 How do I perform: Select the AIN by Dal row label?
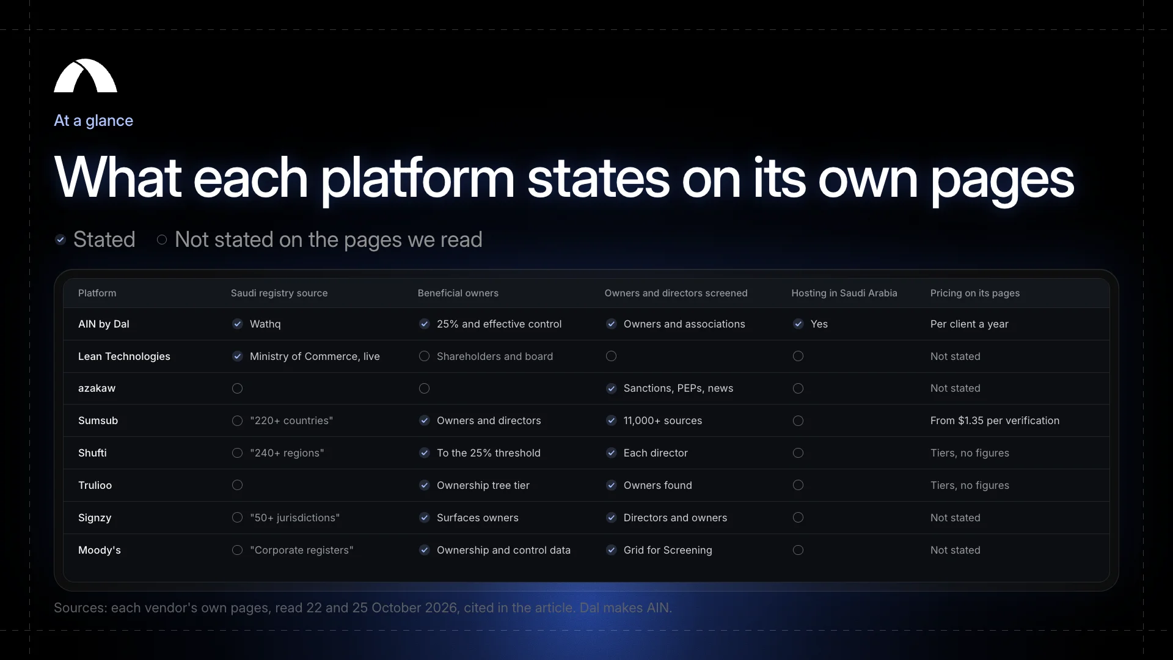[104, 324]
